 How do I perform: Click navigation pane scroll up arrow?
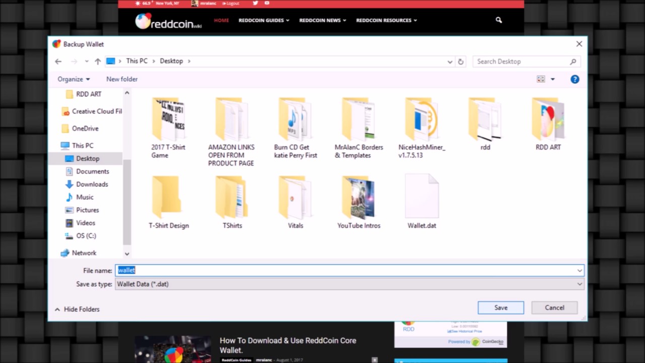(x=127, y=93)
